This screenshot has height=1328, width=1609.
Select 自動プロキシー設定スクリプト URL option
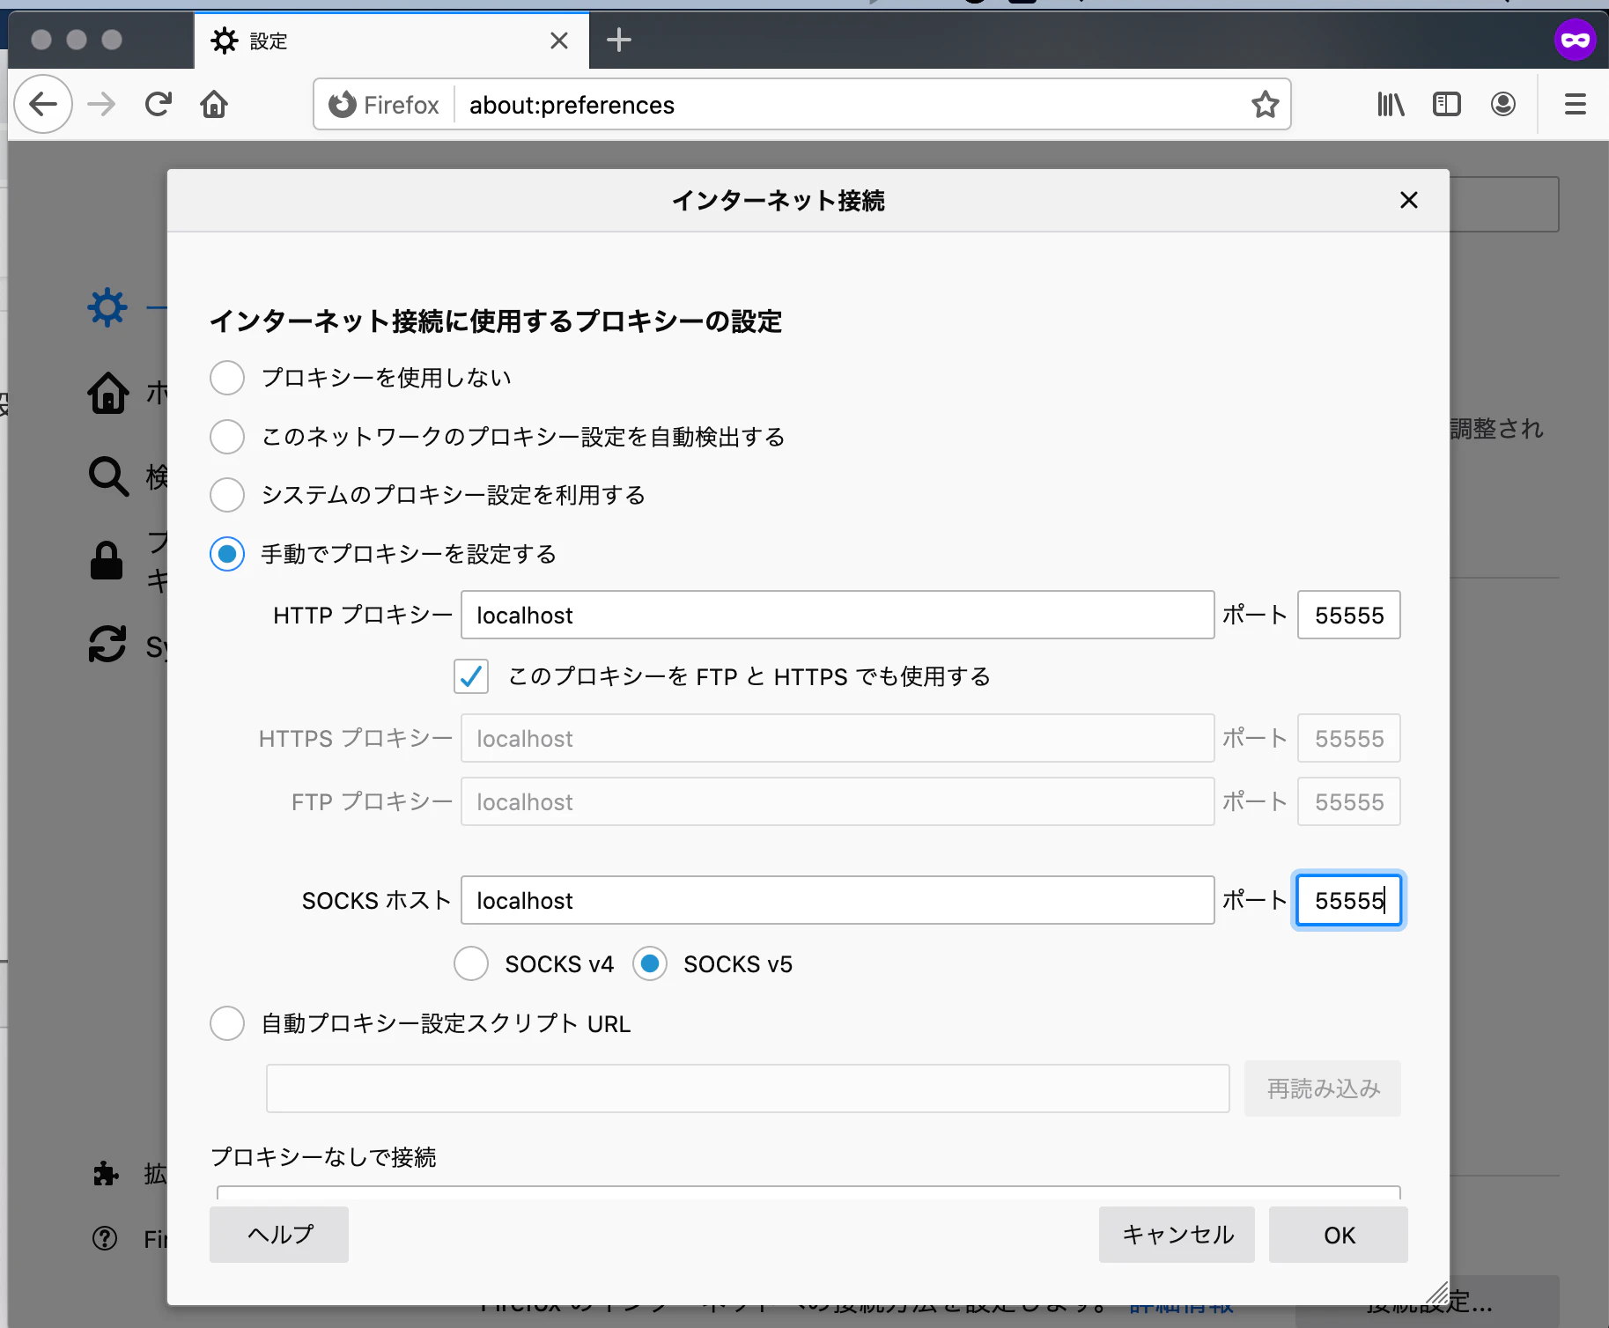pyautogui.click(x=227, y=1023)
